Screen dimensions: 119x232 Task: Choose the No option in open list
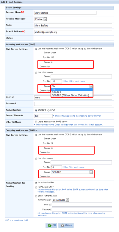click(x=72, y=89)
